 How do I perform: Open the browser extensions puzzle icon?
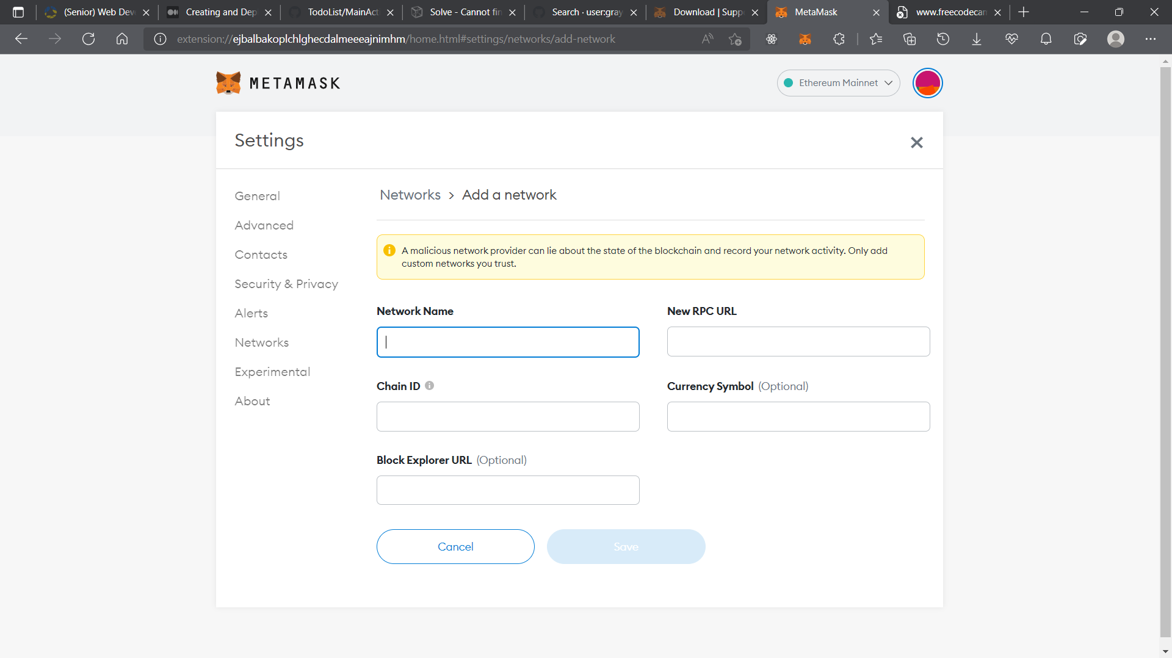coord(839,39)
